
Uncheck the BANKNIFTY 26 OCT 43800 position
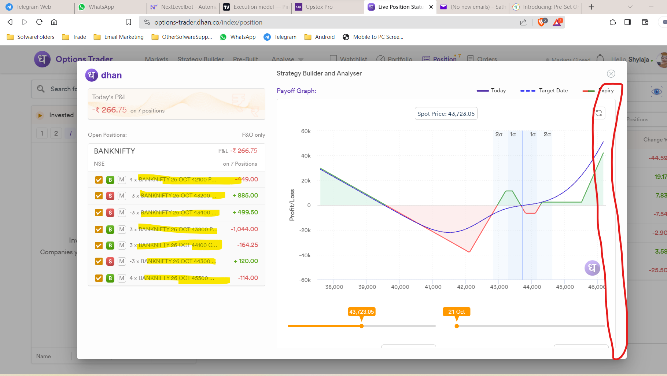pos(99,229)
